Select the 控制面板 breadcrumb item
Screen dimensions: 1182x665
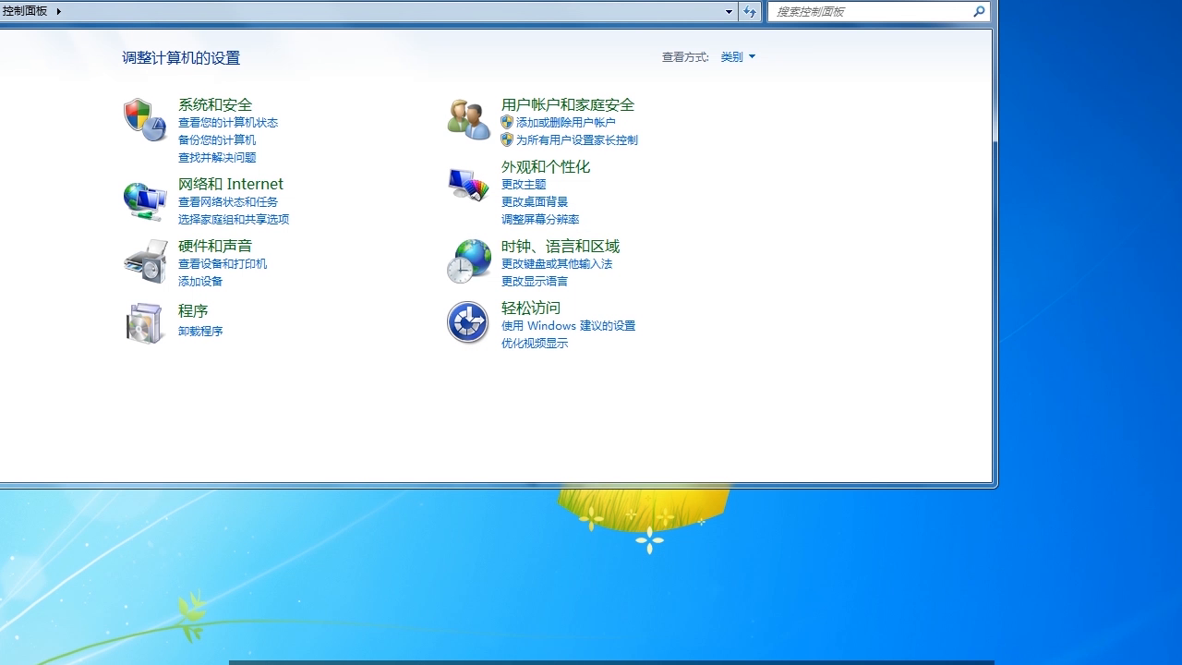click(x=25, y=11)
